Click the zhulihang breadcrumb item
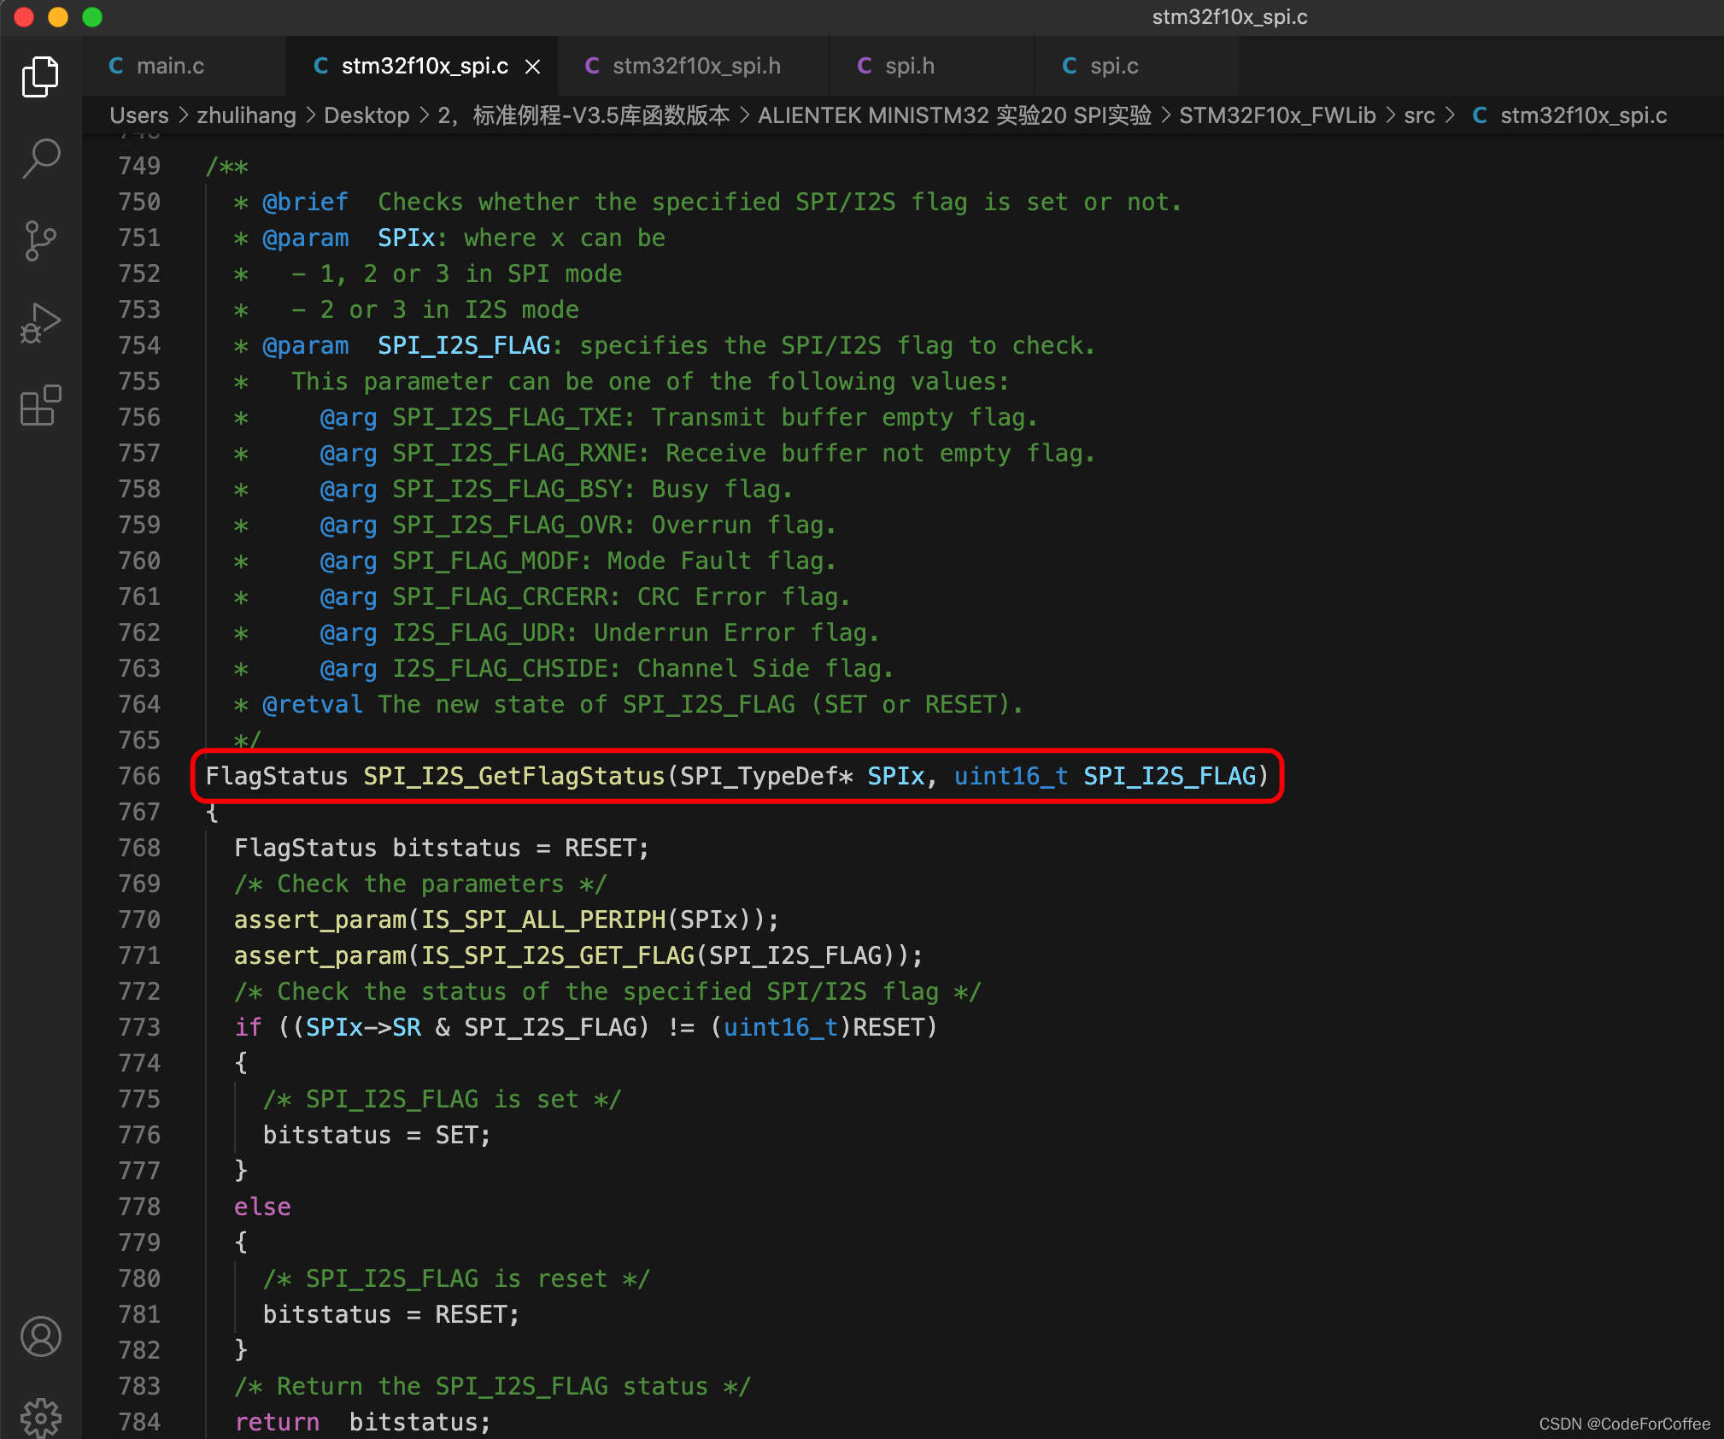The image size is (1724, 1439). click(x=246, y=115)
